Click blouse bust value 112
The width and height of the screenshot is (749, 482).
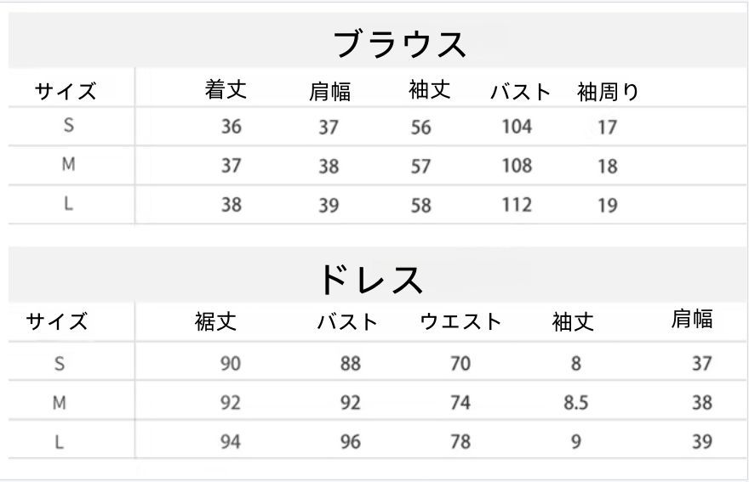[517, 204]
